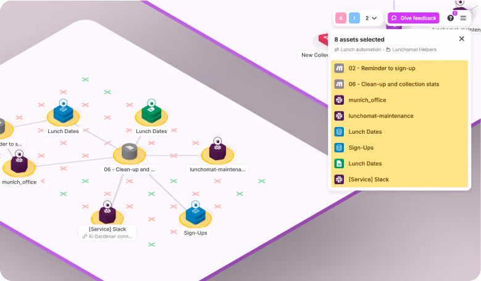Toggle target marker above lunchomat-maintenance node
Image resolution: width=481 pixels, height=281 pixels.
(217, 140)
